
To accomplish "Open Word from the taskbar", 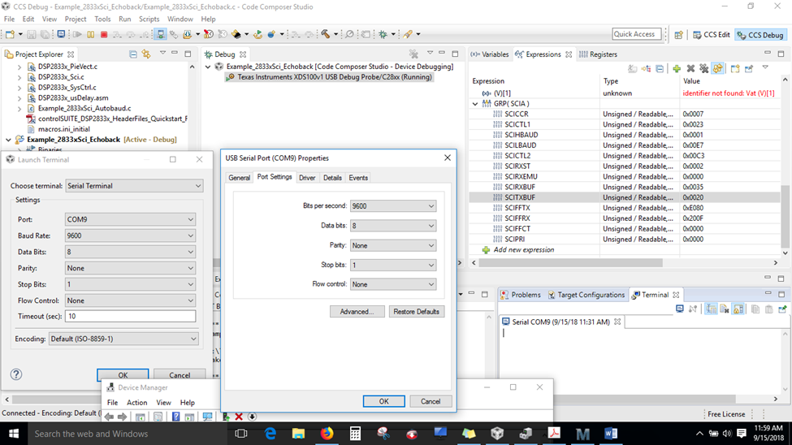I will coord(611,434).
